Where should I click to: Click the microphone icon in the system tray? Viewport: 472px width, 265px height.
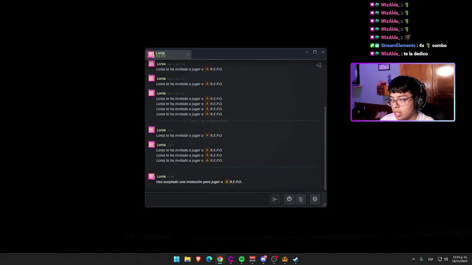(421, 259)
